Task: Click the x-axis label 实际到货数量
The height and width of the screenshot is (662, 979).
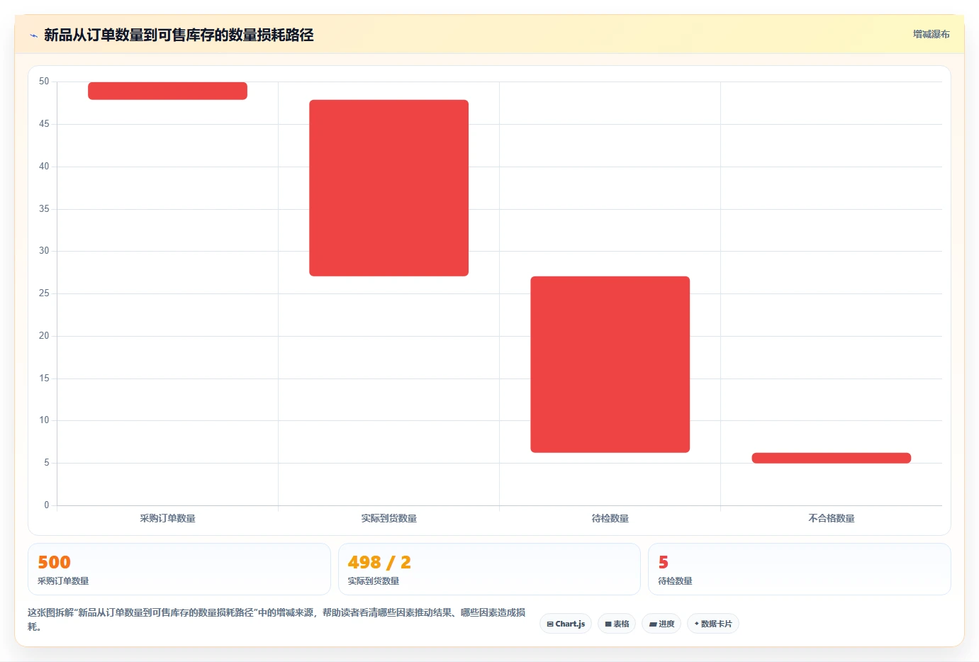Action: pyautogui.click(x=388, y=518)
